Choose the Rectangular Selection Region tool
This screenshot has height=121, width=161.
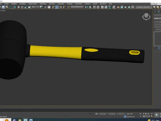click(11, 7)
